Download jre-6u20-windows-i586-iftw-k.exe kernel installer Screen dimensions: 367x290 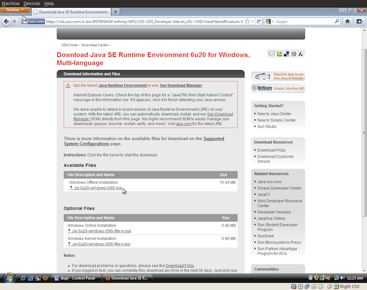click(101, 244)
